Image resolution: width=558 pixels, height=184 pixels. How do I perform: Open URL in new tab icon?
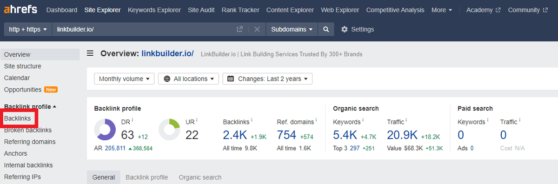point(240,29)
